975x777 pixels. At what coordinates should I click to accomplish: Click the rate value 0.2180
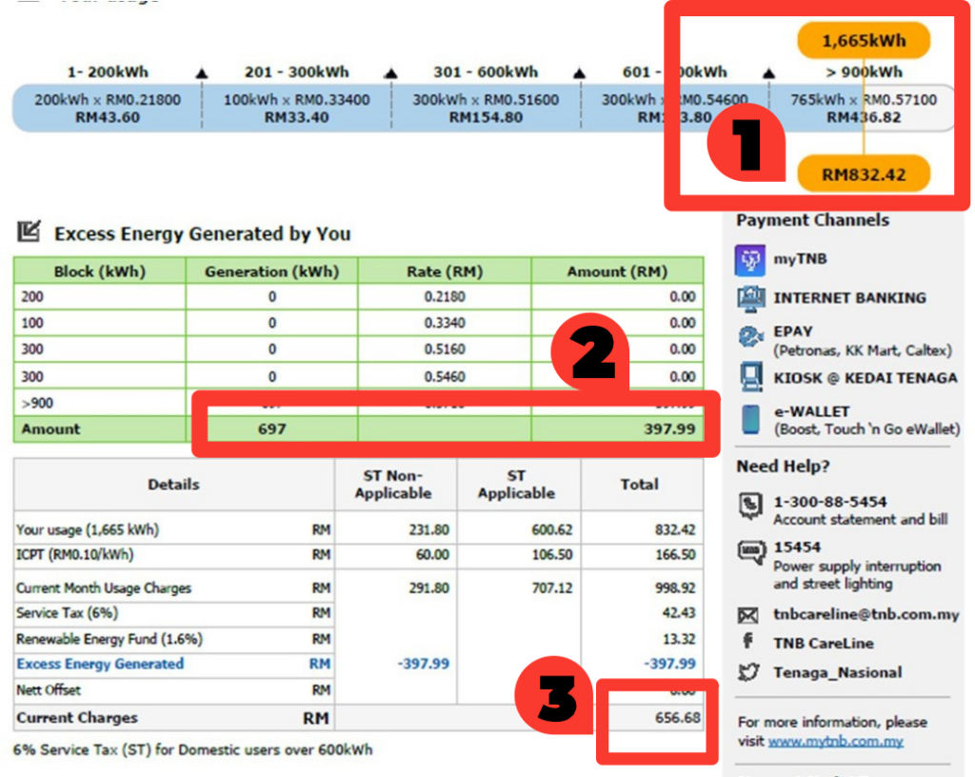click(x=445, y=297)
